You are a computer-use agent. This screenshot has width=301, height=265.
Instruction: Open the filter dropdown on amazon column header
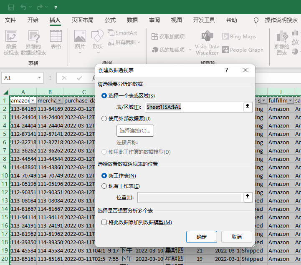coord(33,100)
